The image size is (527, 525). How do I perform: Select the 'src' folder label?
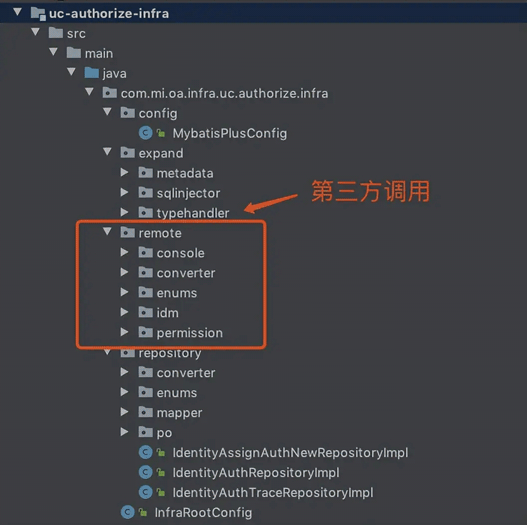76,33
